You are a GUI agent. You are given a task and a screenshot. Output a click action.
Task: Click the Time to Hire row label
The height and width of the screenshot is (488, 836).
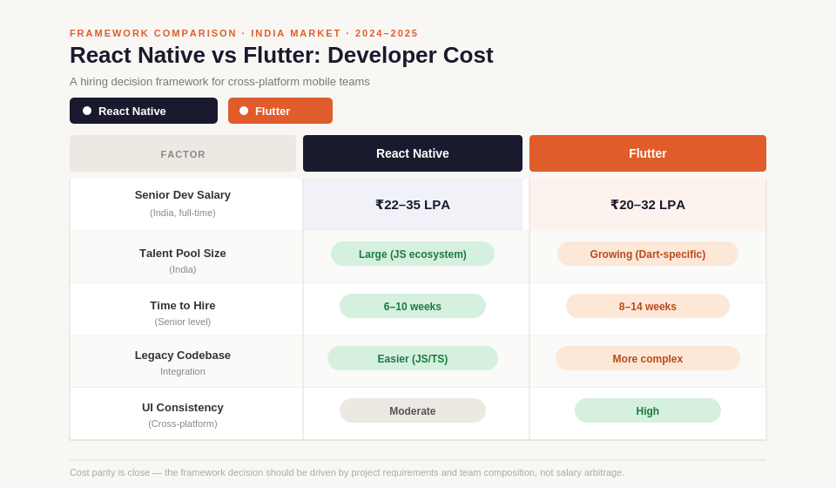coord(183,306)
